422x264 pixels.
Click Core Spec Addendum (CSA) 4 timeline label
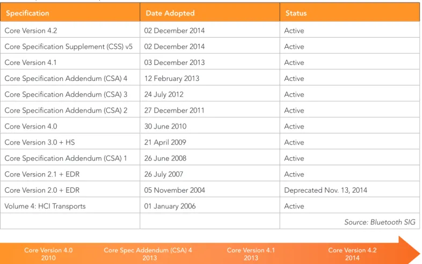148,254
